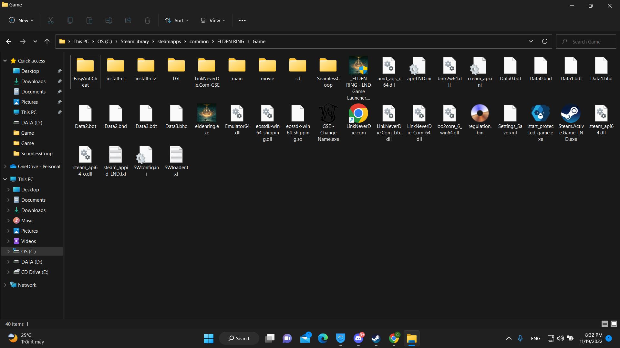This screenshot has width=620, height=348.
Task: Show hidden system tray icons
Action: tap(509, 338)
